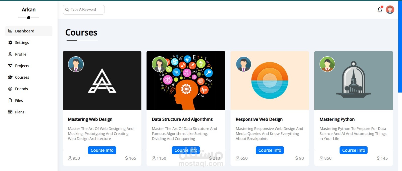
Task: Click the Settings gear icon in sidebar
Action: coord(10,42)
